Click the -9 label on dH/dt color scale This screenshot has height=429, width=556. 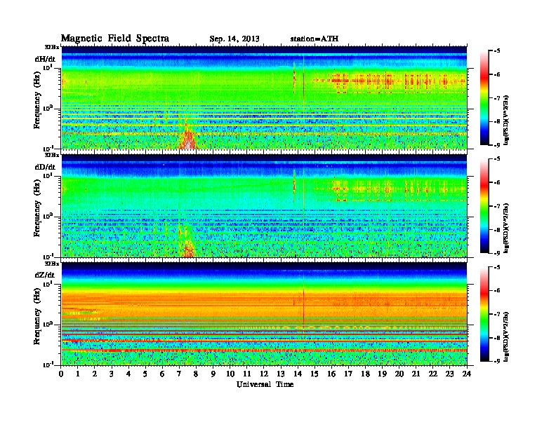496,145
